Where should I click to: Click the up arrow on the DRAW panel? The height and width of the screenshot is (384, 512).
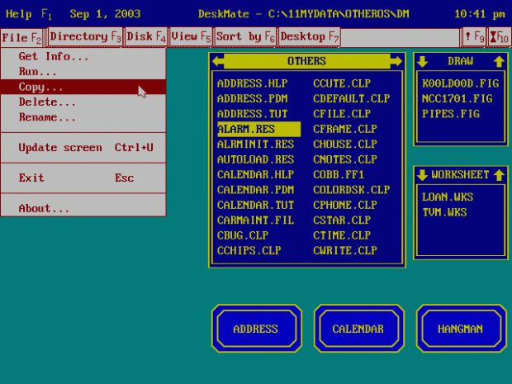point(498,62)
